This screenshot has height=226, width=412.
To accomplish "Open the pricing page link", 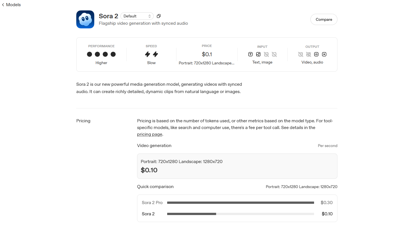I will point(149,134).
